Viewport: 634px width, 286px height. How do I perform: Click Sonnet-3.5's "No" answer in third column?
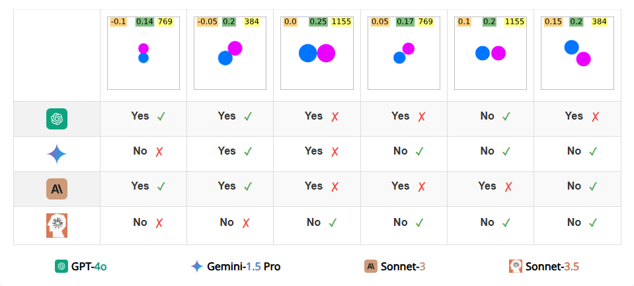[313, 222]
